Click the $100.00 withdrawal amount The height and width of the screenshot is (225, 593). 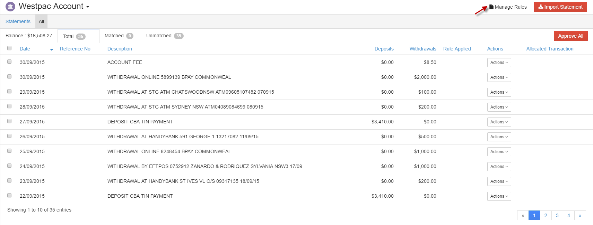427,92
